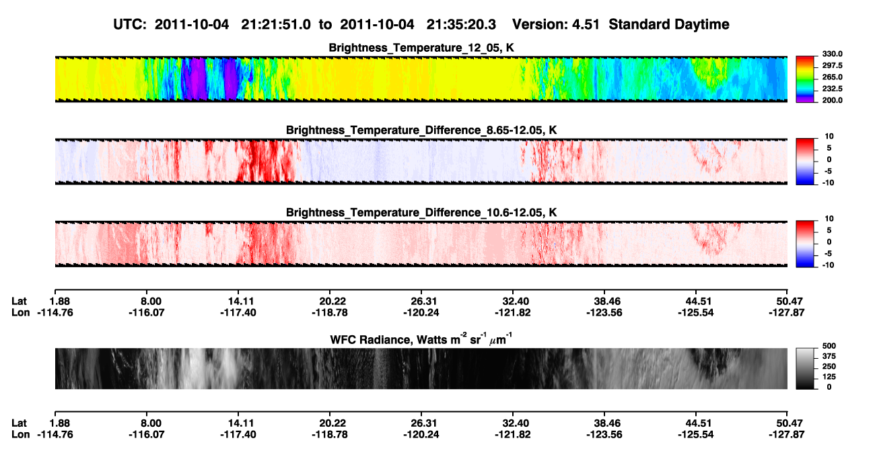875x449 pixels.
Task: Select the Brightness_Temperature_12_05, K panel title
Action: 421,48
